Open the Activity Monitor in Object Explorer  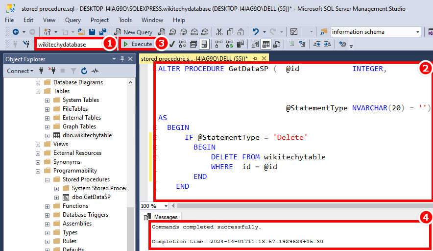[x=95, y=71]
